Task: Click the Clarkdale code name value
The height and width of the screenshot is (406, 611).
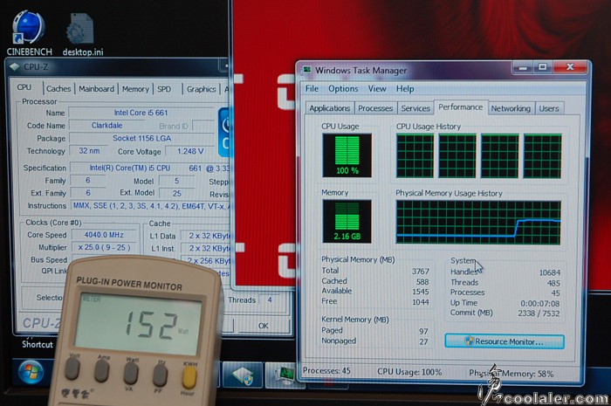Action: click(x=106, y=126)
